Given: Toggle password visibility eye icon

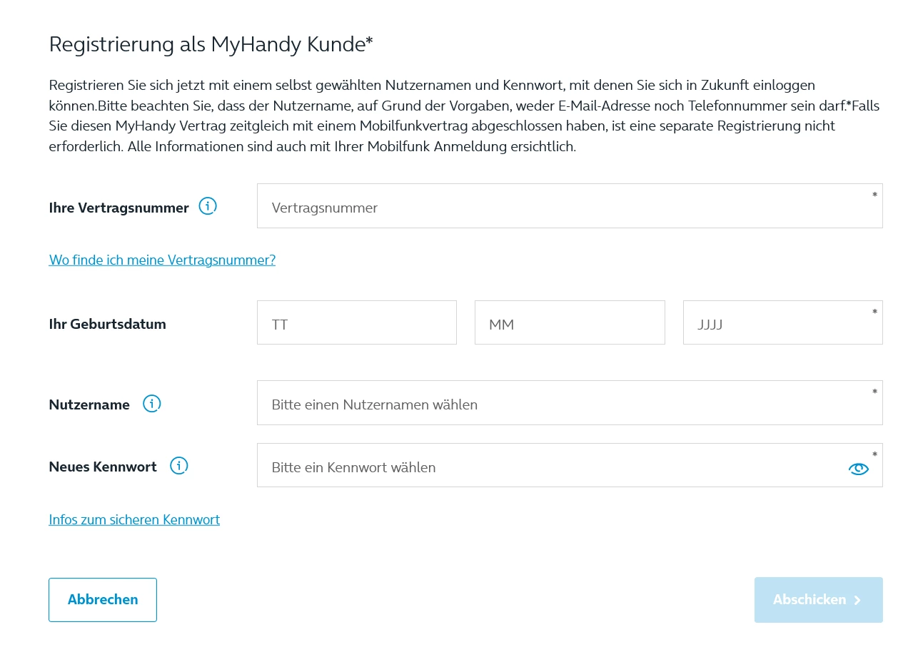Looking at the screenshot, I should [858, 469].
